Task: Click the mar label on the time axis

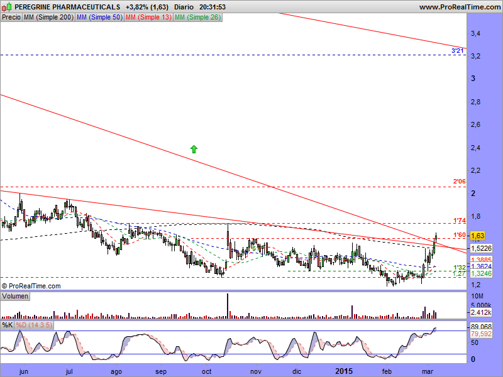Action: pyautogui.click(x=428, y=371)
